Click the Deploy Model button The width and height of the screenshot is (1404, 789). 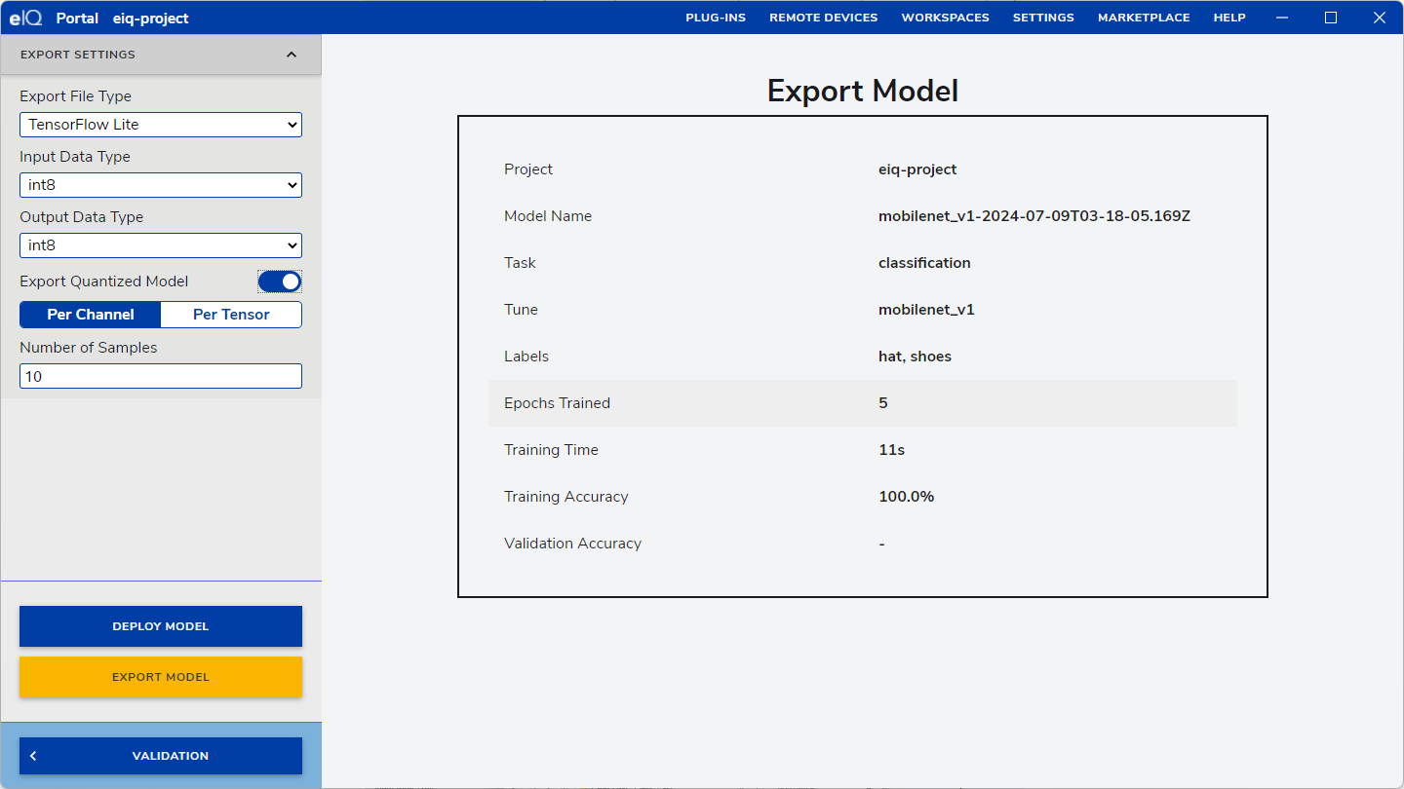pyautogui.click(x=161, y=626)
